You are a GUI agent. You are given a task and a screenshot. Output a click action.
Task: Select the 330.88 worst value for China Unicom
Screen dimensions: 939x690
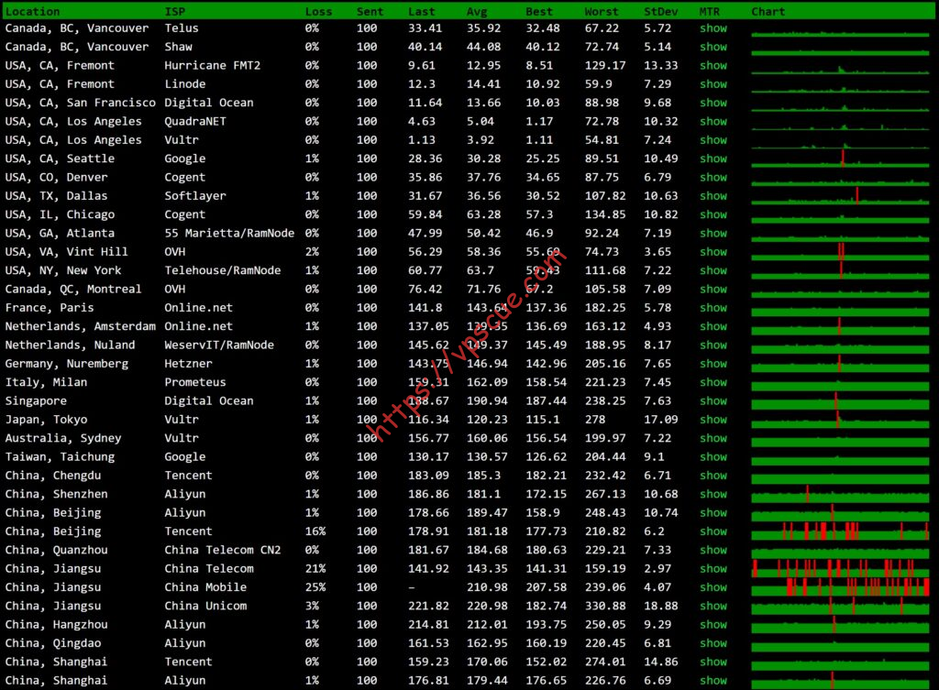605,606
